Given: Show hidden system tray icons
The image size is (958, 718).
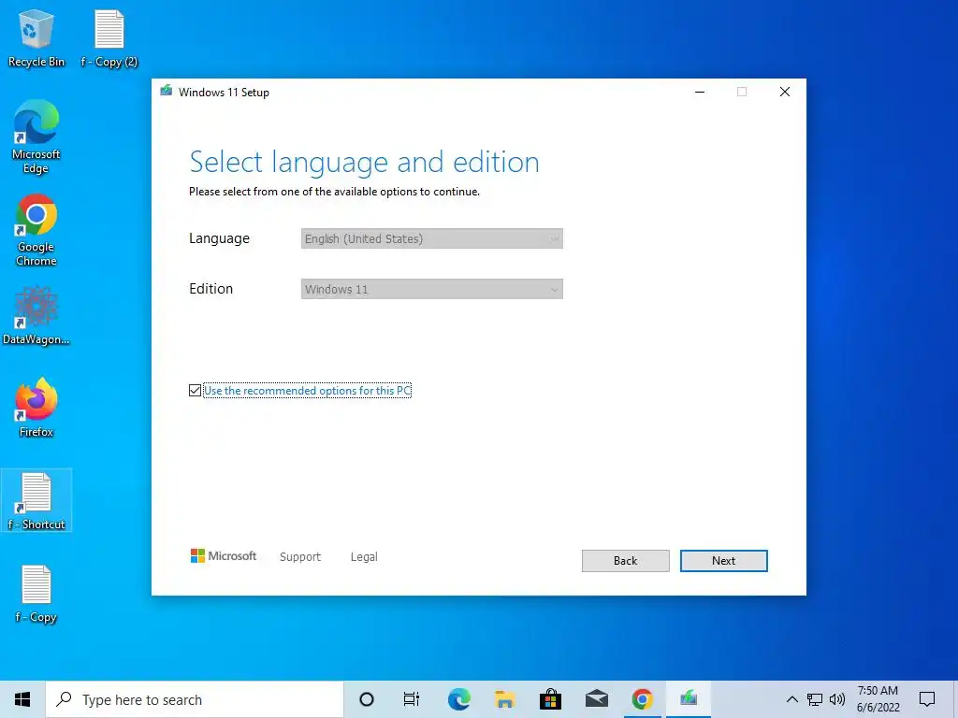Looking at the screenshot, I should [791, 699].
